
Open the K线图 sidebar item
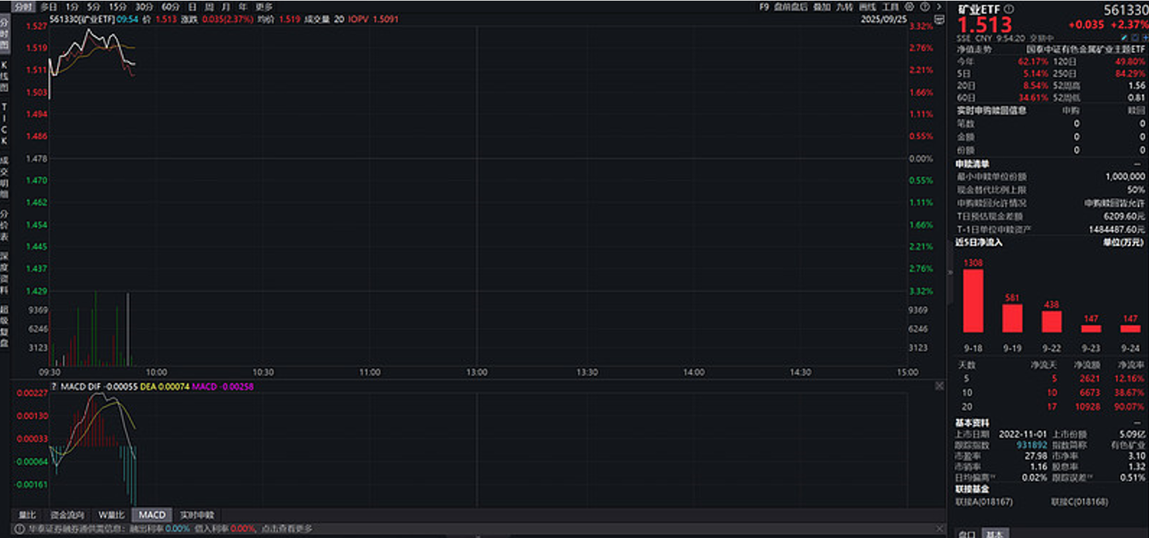pos(5,76)
